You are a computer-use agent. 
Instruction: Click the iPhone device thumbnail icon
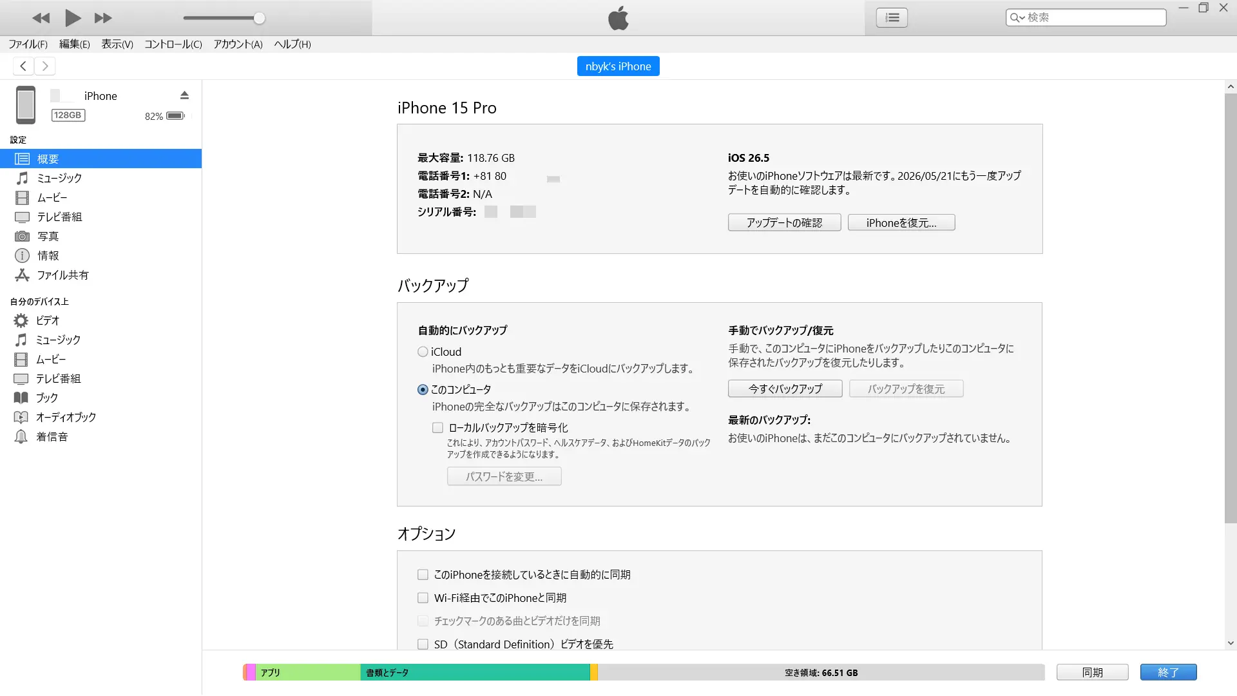(x=26, y=104)
